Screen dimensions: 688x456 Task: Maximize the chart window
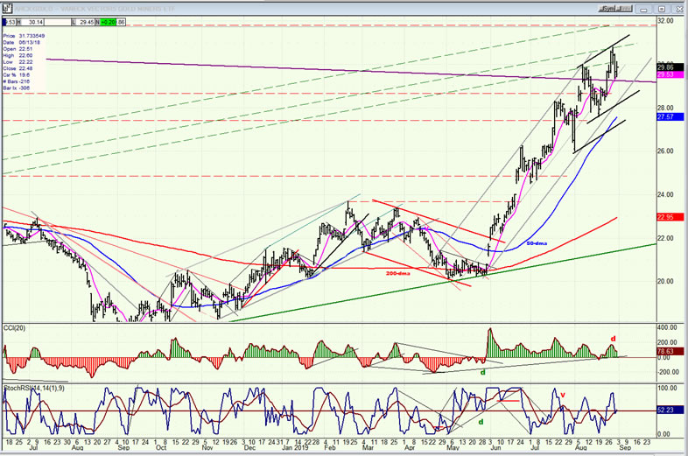click(x=662, y=9)
